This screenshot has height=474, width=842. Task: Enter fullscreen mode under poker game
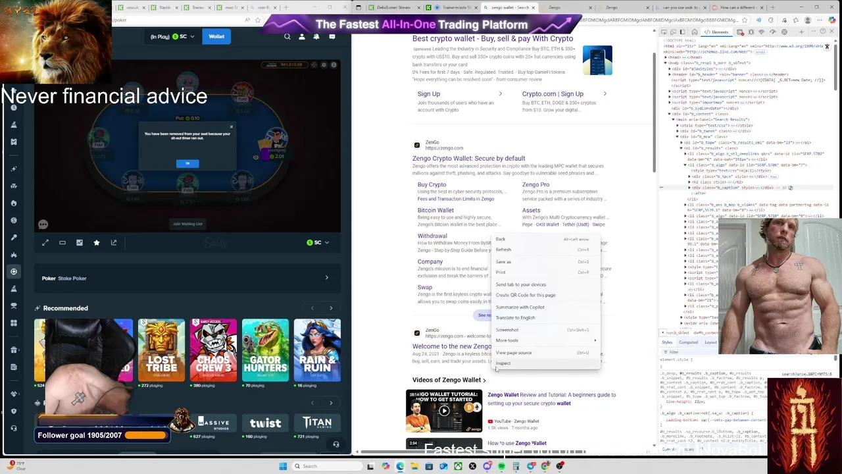point(45,243)
